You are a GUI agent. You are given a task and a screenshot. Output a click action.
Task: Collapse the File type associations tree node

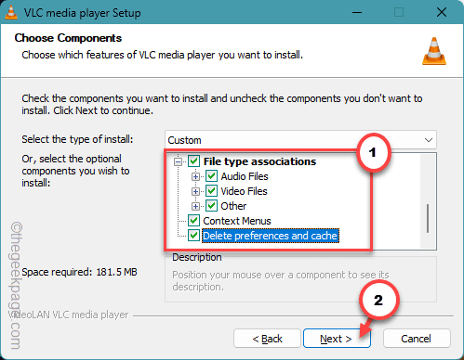tap(178, 161)
